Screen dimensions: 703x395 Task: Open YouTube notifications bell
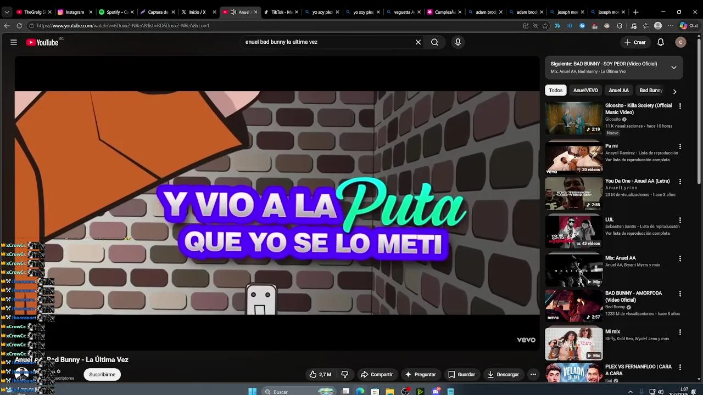[661, 42]
